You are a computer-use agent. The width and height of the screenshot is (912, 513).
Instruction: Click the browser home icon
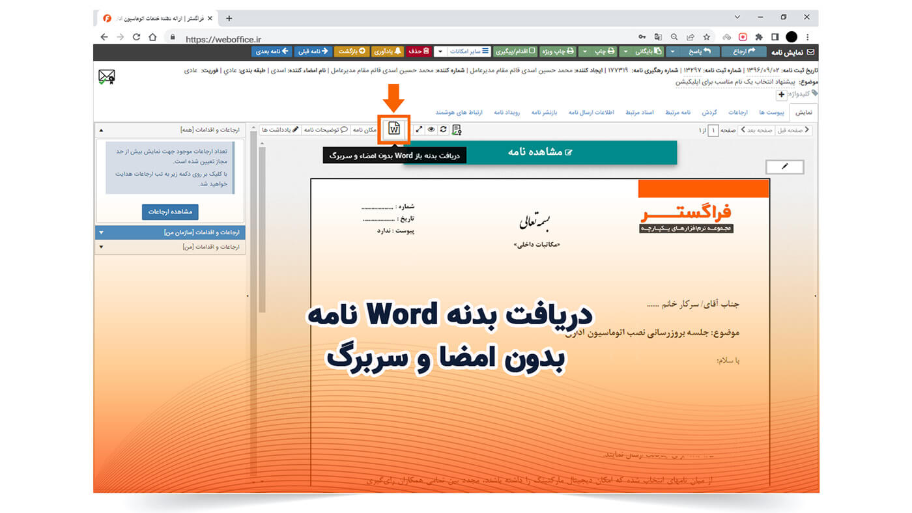pyautogui.click(x=152, y=37)
